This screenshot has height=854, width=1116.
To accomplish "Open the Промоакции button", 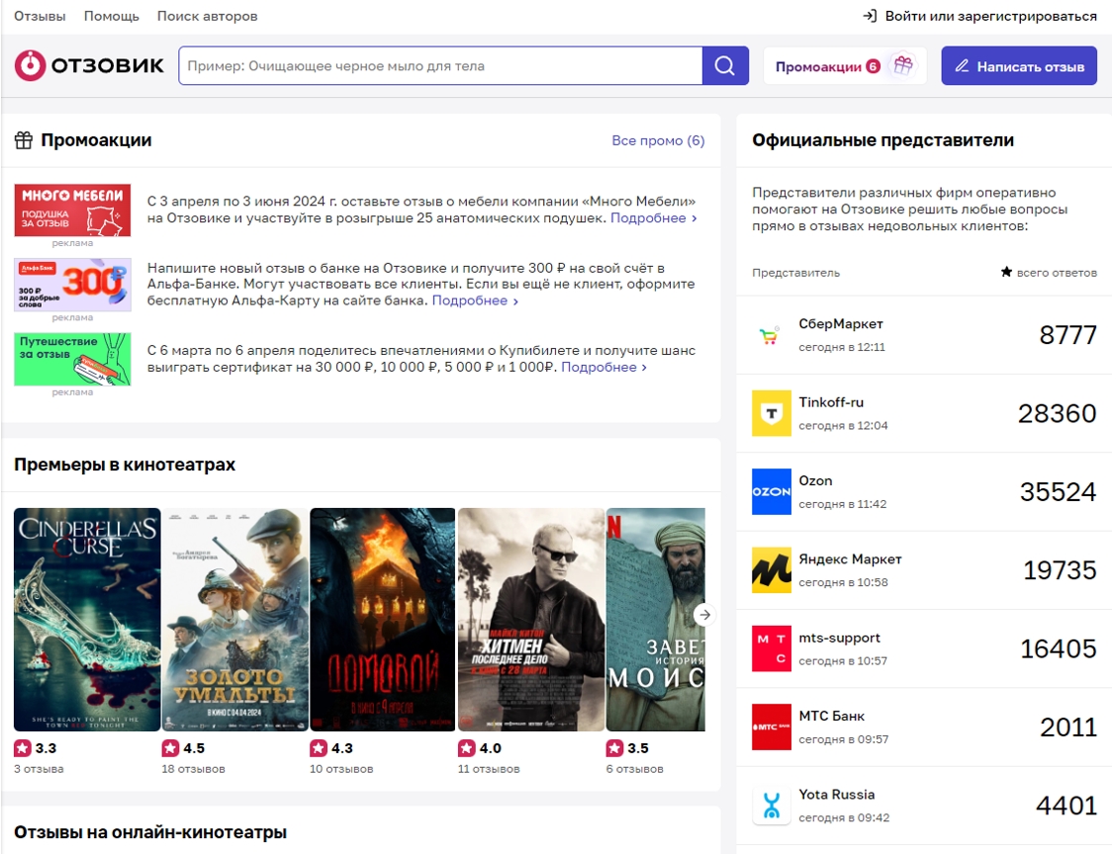I will coord(845,66).
